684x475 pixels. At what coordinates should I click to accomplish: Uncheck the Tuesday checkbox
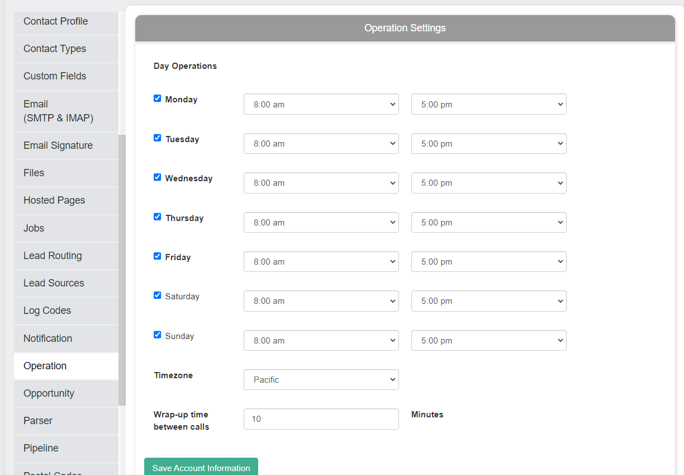(x=158, y=138)
